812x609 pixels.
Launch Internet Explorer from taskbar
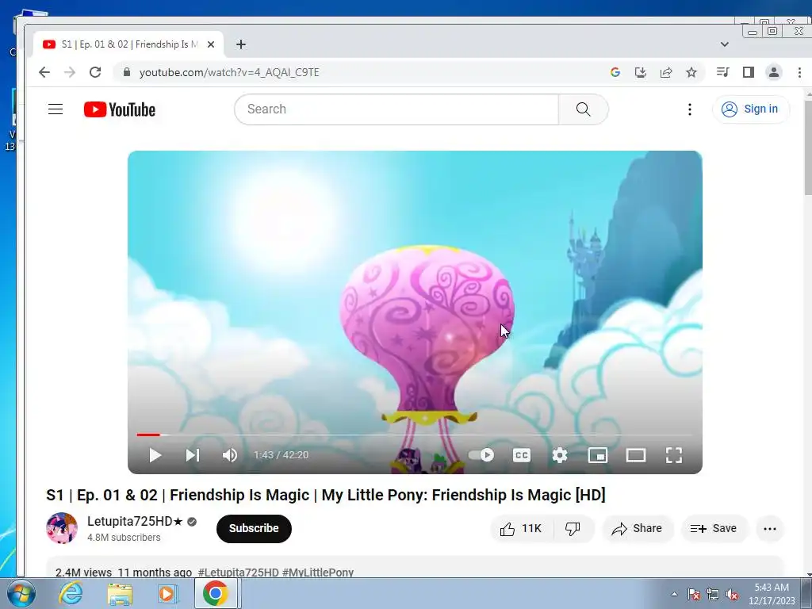71,593
